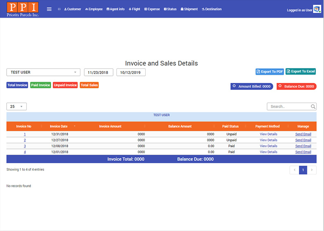Open invoice number 4 link

[25, 152]
